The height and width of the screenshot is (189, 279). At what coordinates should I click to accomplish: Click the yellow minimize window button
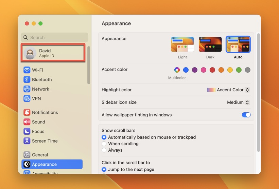coord(34,23)
